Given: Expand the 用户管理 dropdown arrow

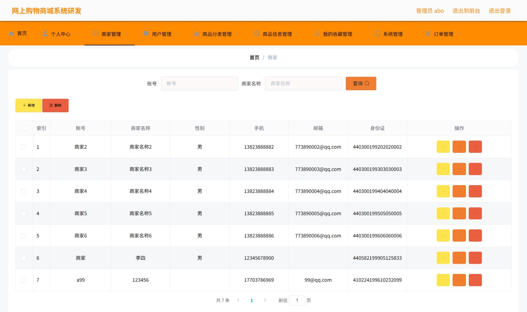Looking at the screenshot, I should (x=176, y=33).
